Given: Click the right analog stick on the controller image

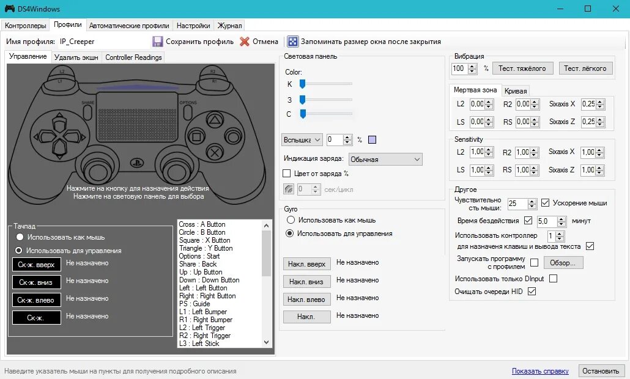Looking at the screenshot, I should point(176,171).
